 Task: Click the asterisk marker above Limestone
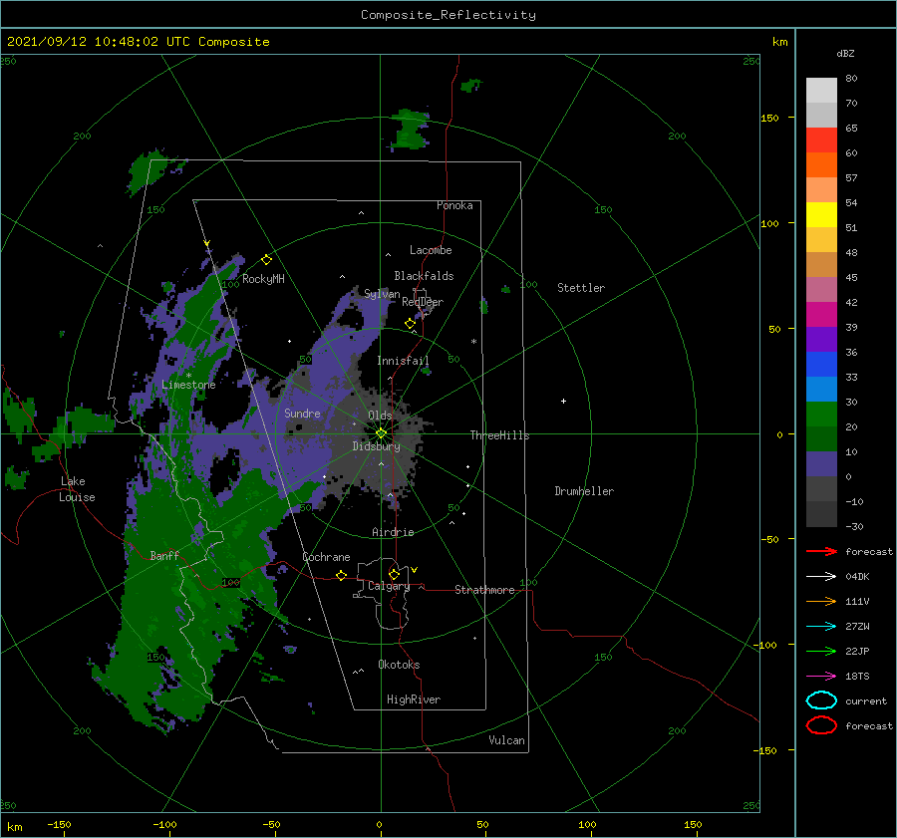pos(188,376)
